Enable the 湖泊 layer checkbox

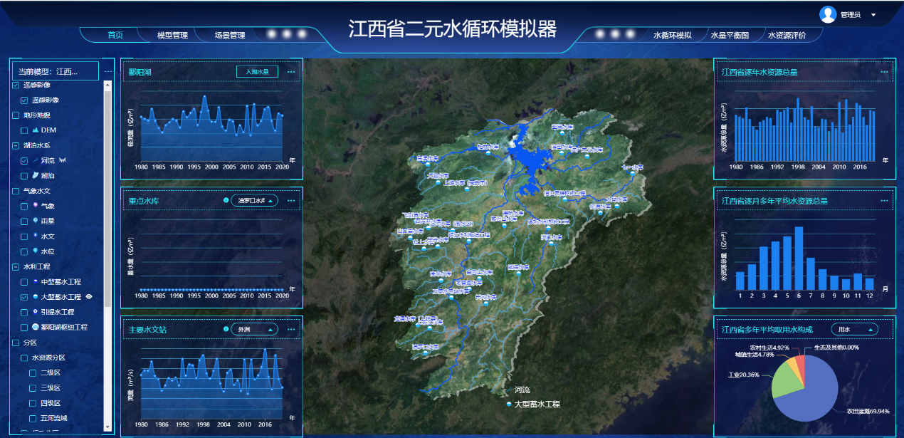(x=24, y=175)
